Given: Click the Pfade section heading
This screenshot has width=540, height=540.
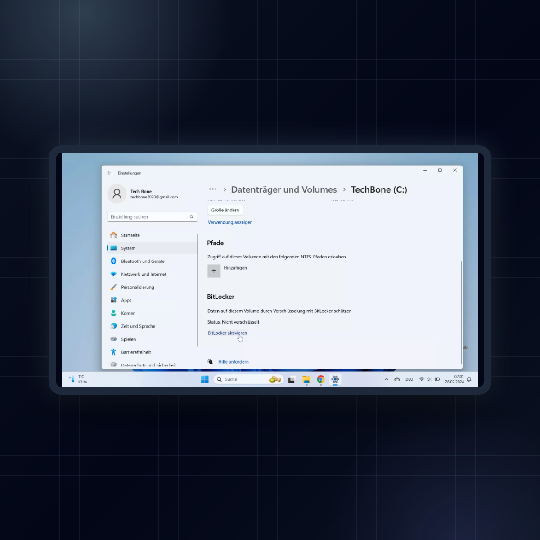Looking at the screenshot, I should tap(216, 243).
